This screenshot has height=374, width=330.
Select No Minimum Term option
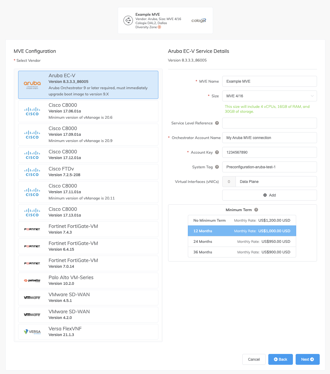[x=242, y=220]
